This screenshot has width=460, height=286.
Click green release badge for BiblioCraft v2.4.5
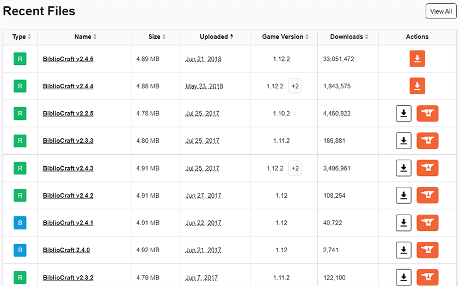[20, 59]
